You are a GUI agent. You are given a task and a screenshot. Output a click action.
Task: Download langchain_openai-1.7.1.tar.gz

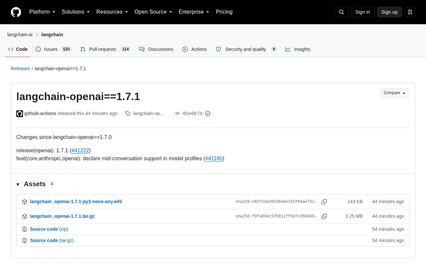click(x=62, y=216)
